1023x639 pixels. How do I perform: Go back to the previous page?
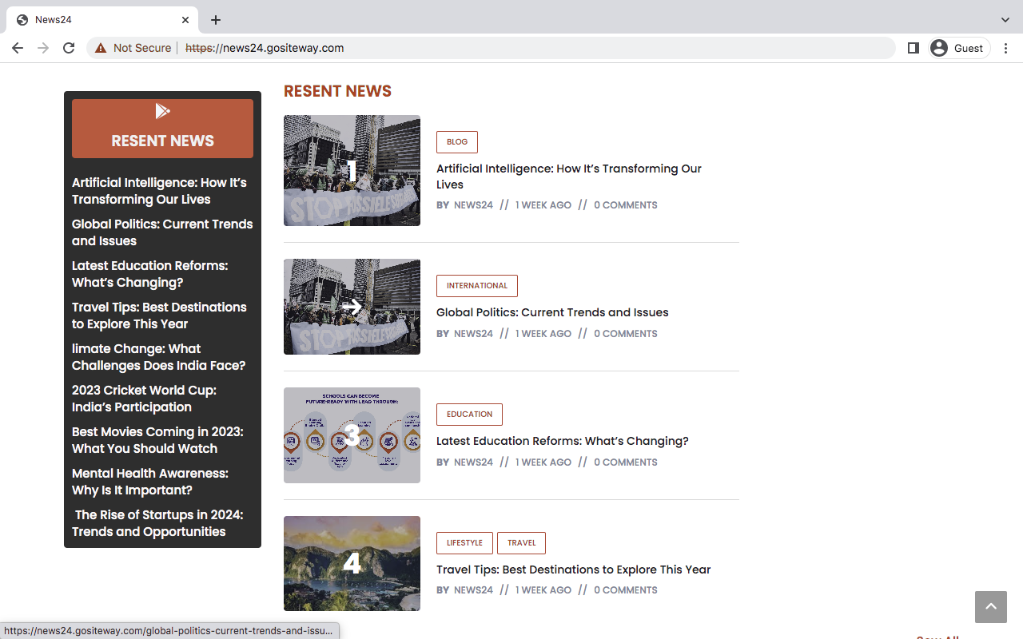point(18,48)
